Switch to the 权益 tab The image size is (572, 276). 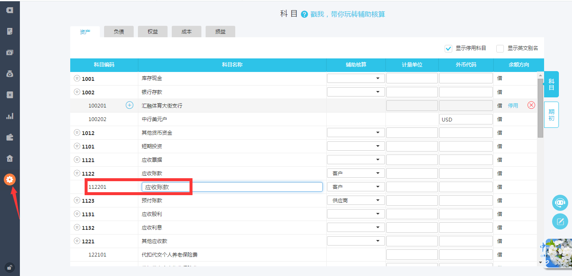(x=153, y=32)
